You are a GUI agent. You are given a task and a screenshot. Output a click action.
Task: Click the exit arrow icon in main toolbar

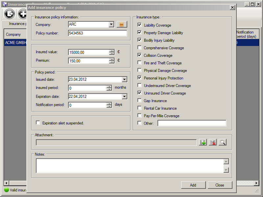(10, 13)
